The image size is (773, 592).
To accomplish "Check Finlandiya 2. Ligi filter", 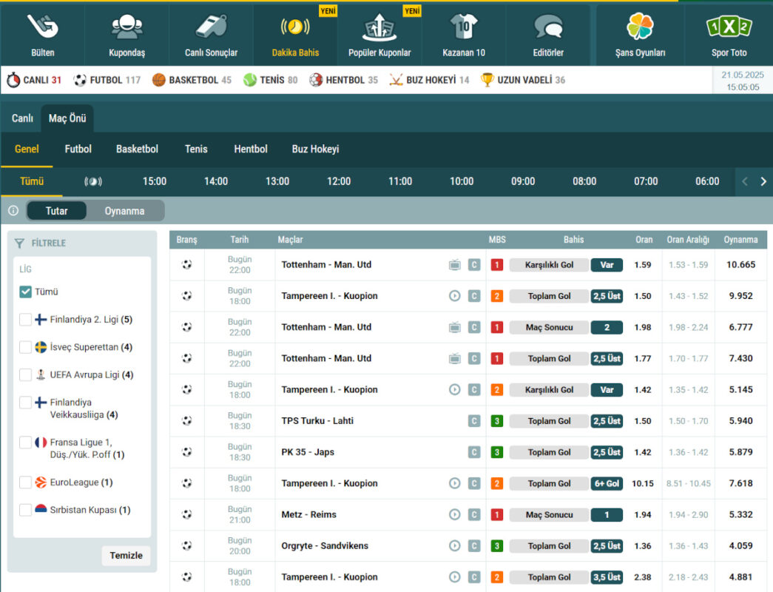I will (x=25, y=319).
